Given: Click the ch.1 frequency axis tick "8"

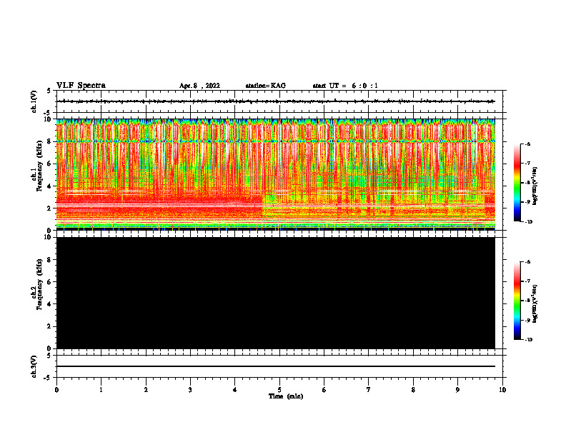Looking at the screenshot, I should click(x=49, y=141).
